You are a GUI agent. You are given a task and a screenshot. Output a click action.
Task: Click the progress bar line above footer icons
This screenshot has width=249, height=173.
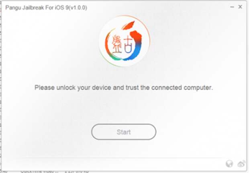[122, 158]
